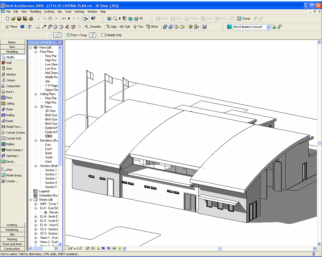Click the view scale 1/8" = 1'-0"
Viewport: 322px width, 257px height.
[75, 248]
